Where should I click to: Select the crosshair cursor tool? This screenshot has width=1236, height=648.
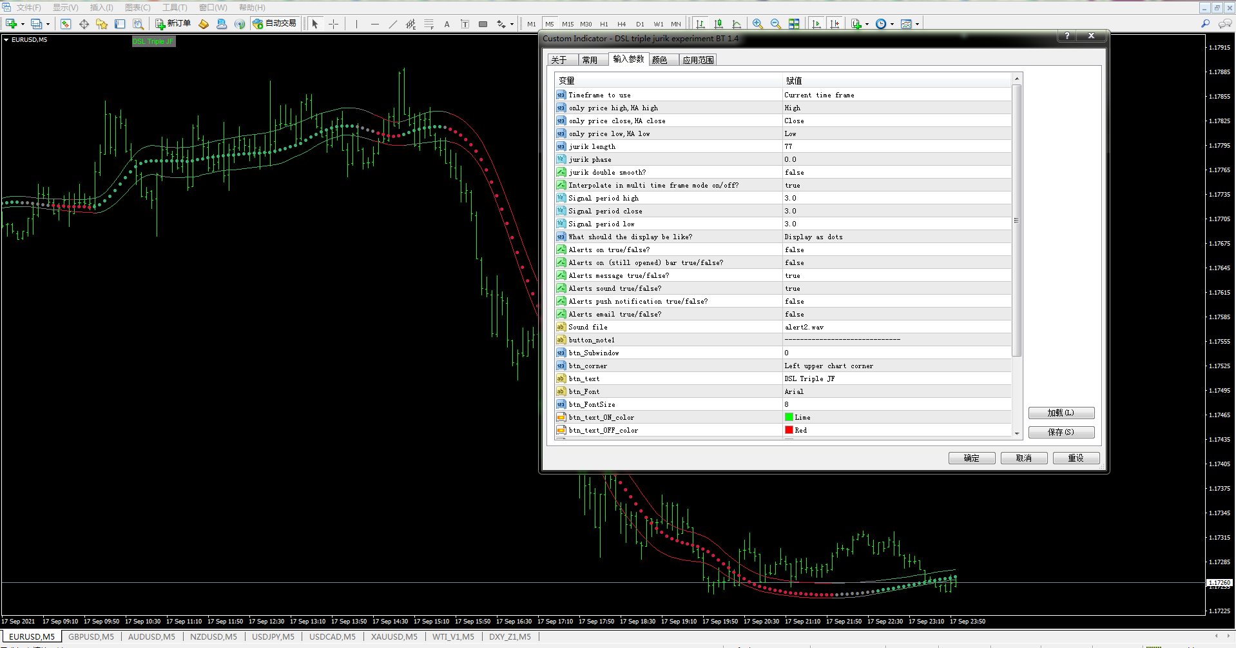click(333, 24)
